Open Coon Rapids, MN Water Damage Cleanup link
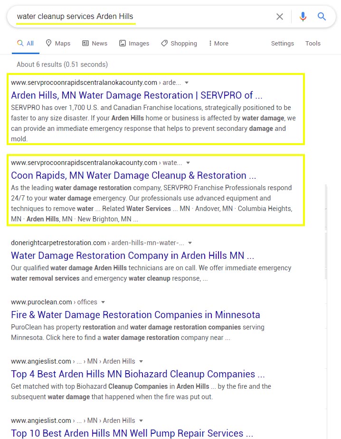This screenshot has width=341, height=439. (133, 175)
